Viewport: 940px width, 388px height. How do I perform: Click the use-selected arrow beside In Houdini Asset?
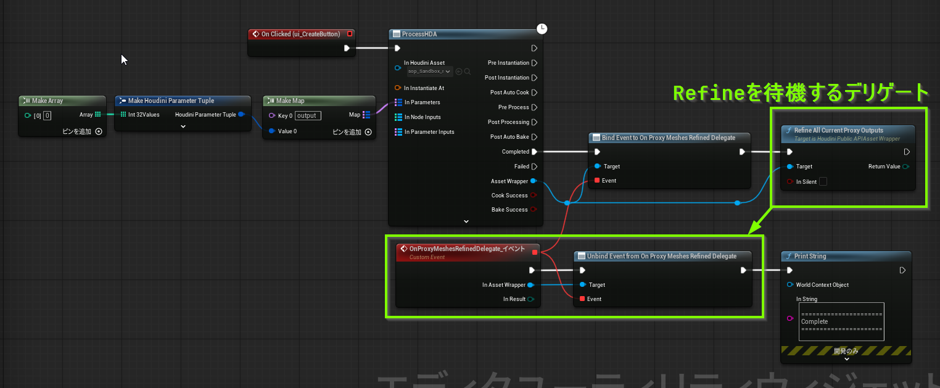coord(459,72)
